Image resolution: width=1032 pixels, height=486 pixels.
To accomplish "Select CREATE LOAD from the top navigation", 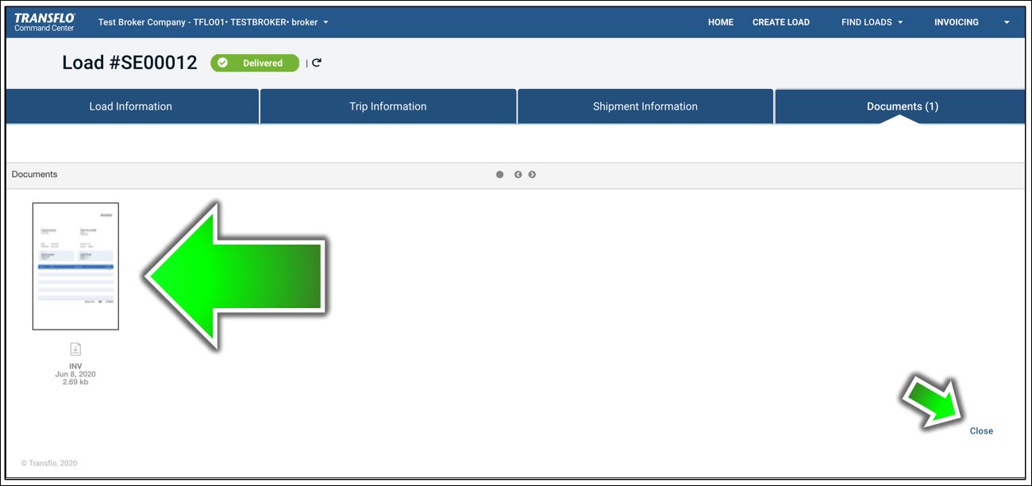I will tap(781, 22).
